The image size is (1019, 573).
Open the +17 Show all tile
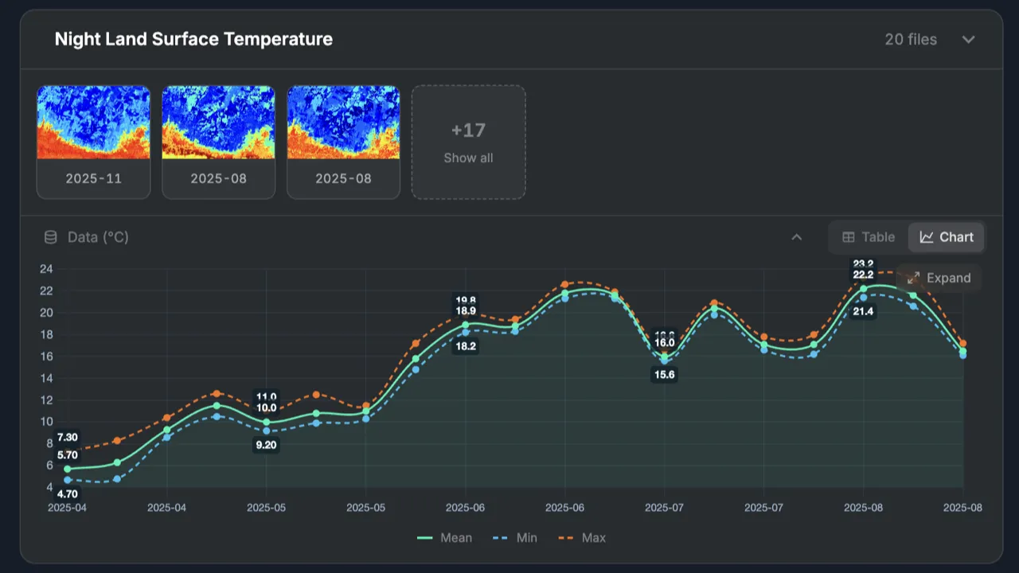(x=468, y=142)
